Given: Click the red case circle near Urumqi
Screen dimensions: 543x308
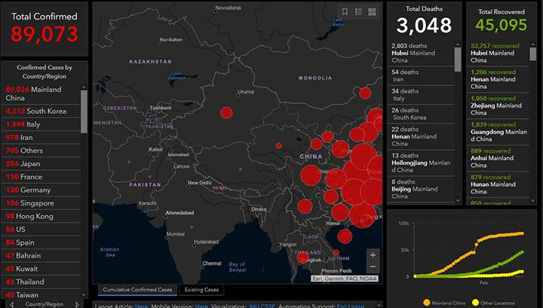Looking at the screenshot, I should coord(225,113).
